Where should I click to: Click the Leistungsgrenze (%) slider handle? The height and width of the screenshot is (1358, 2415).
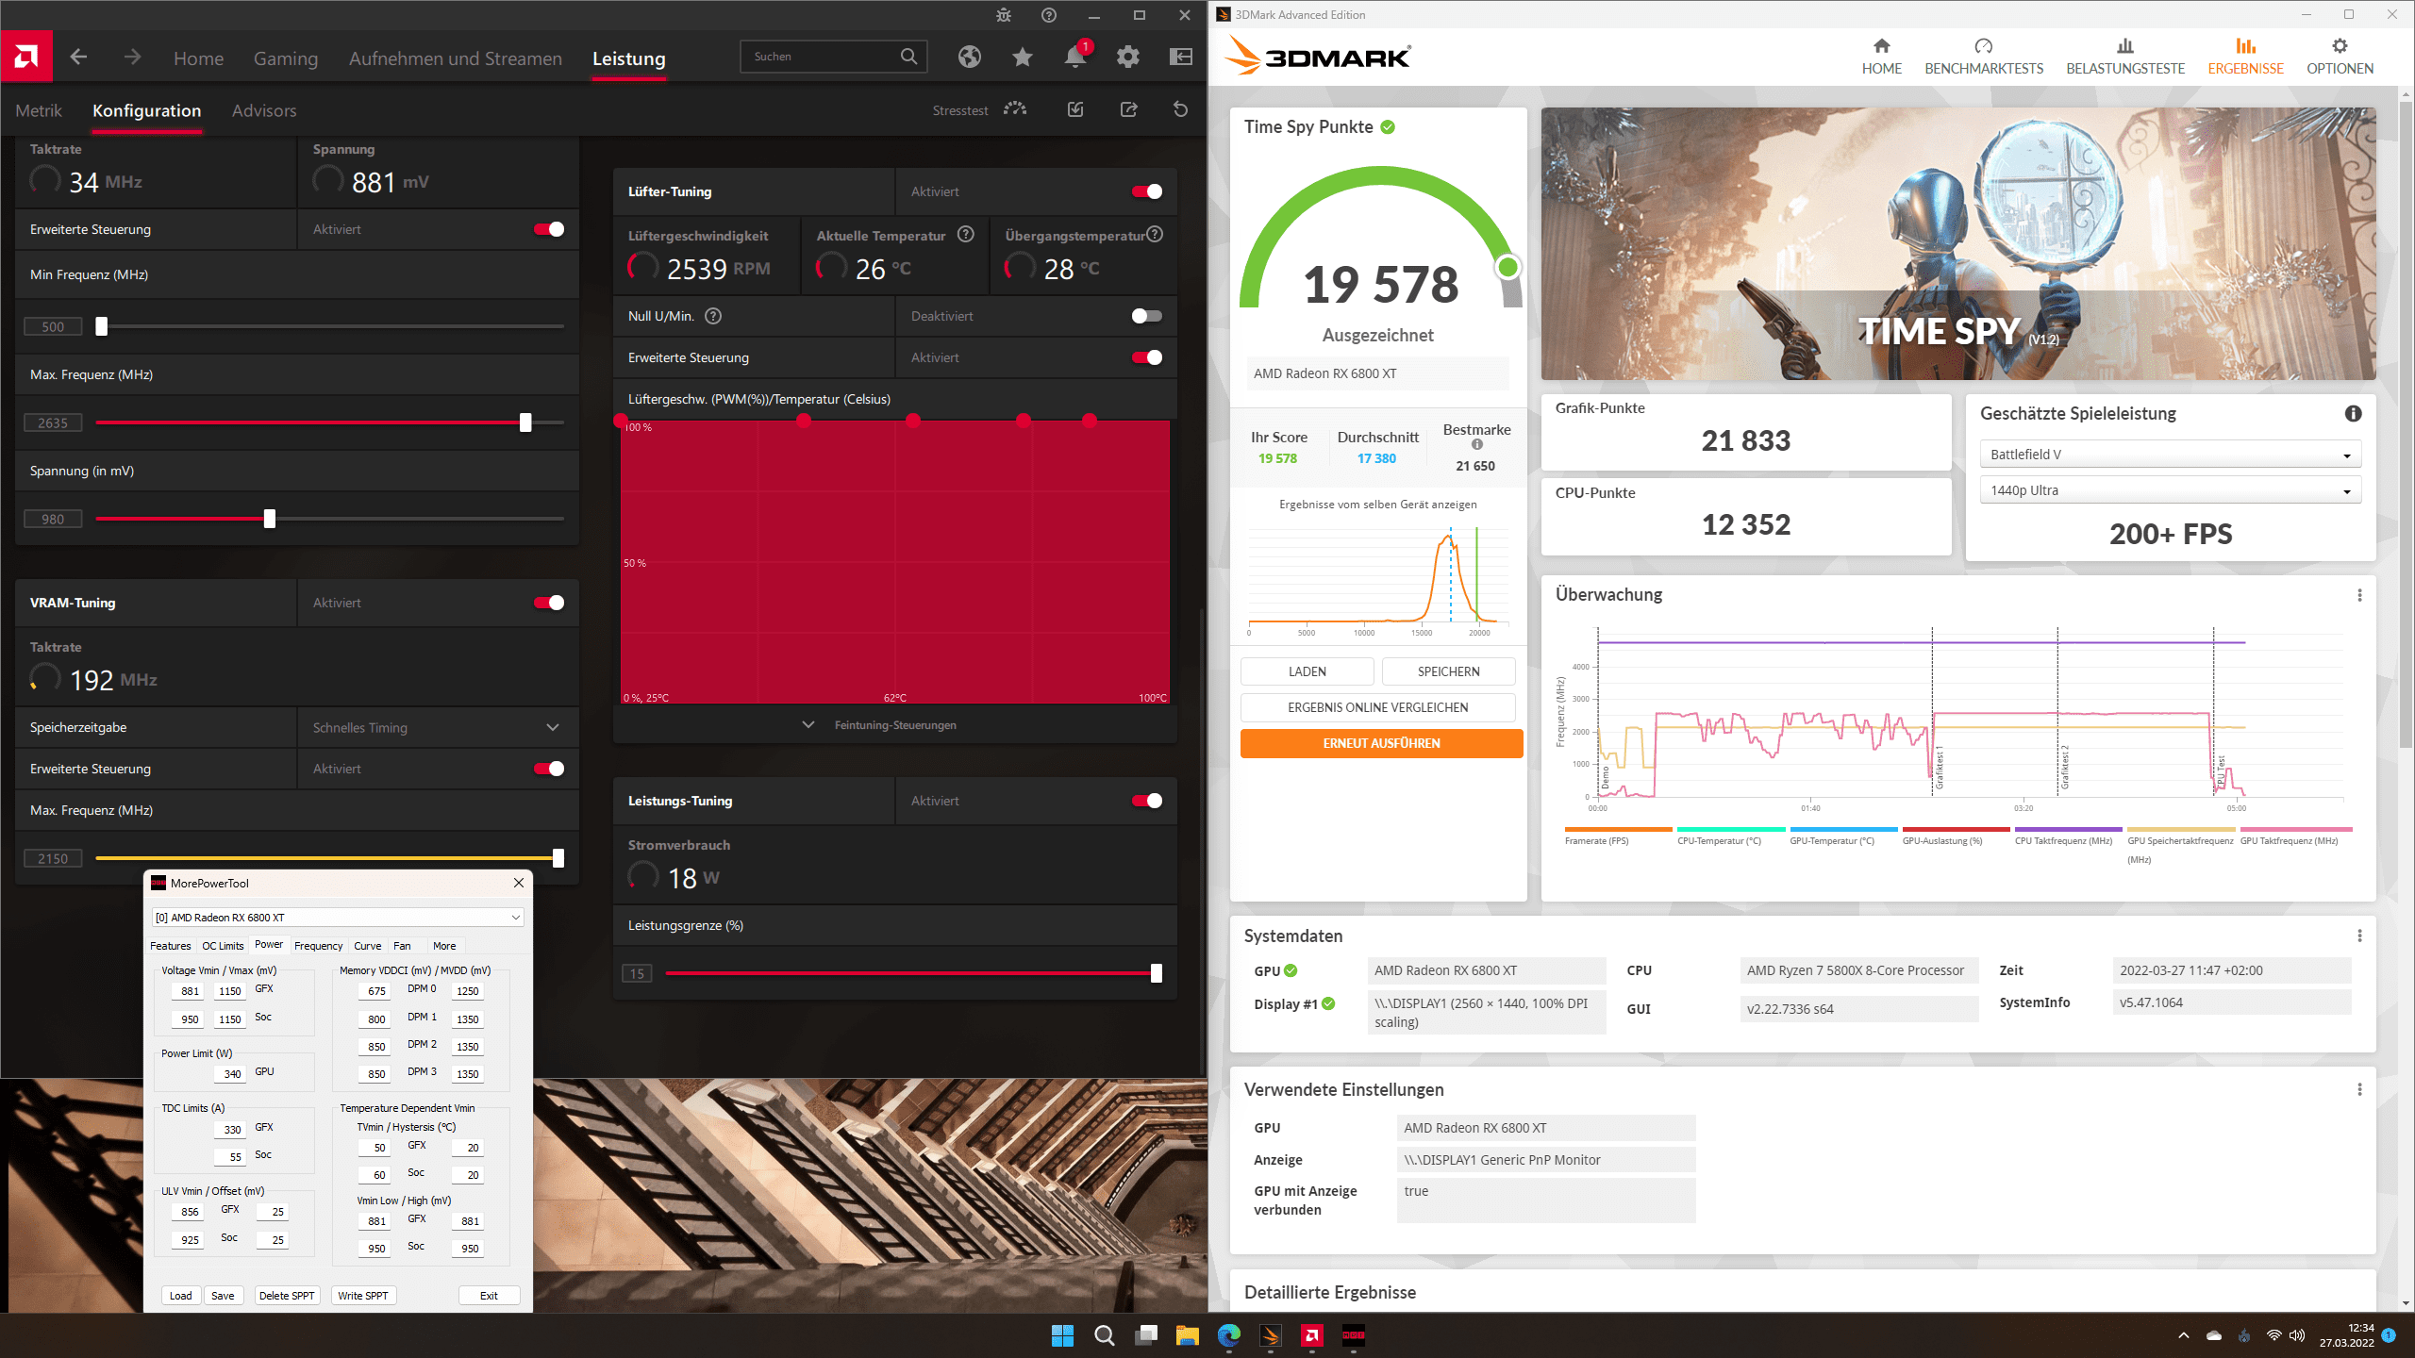click(1157, 973)
